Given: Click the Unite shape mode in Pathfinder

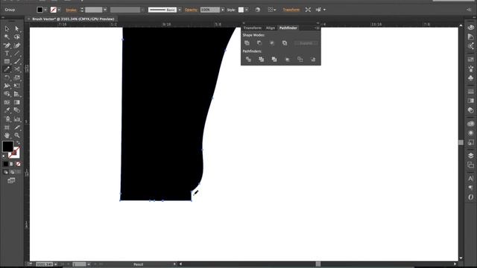Looking at the screenshot, I should pyautogui.click(x=247, y=43).
